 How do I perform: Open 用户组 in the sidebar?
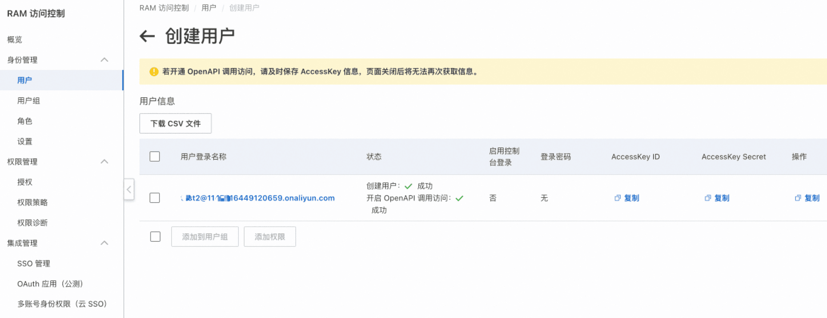28,101
